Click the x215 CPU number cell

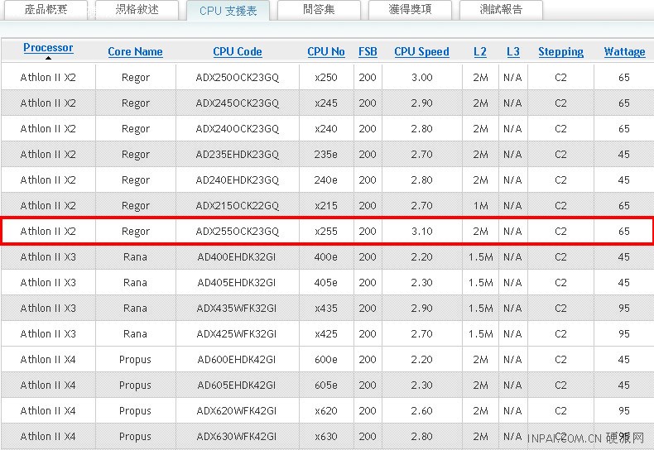click(x=326, y=205)
